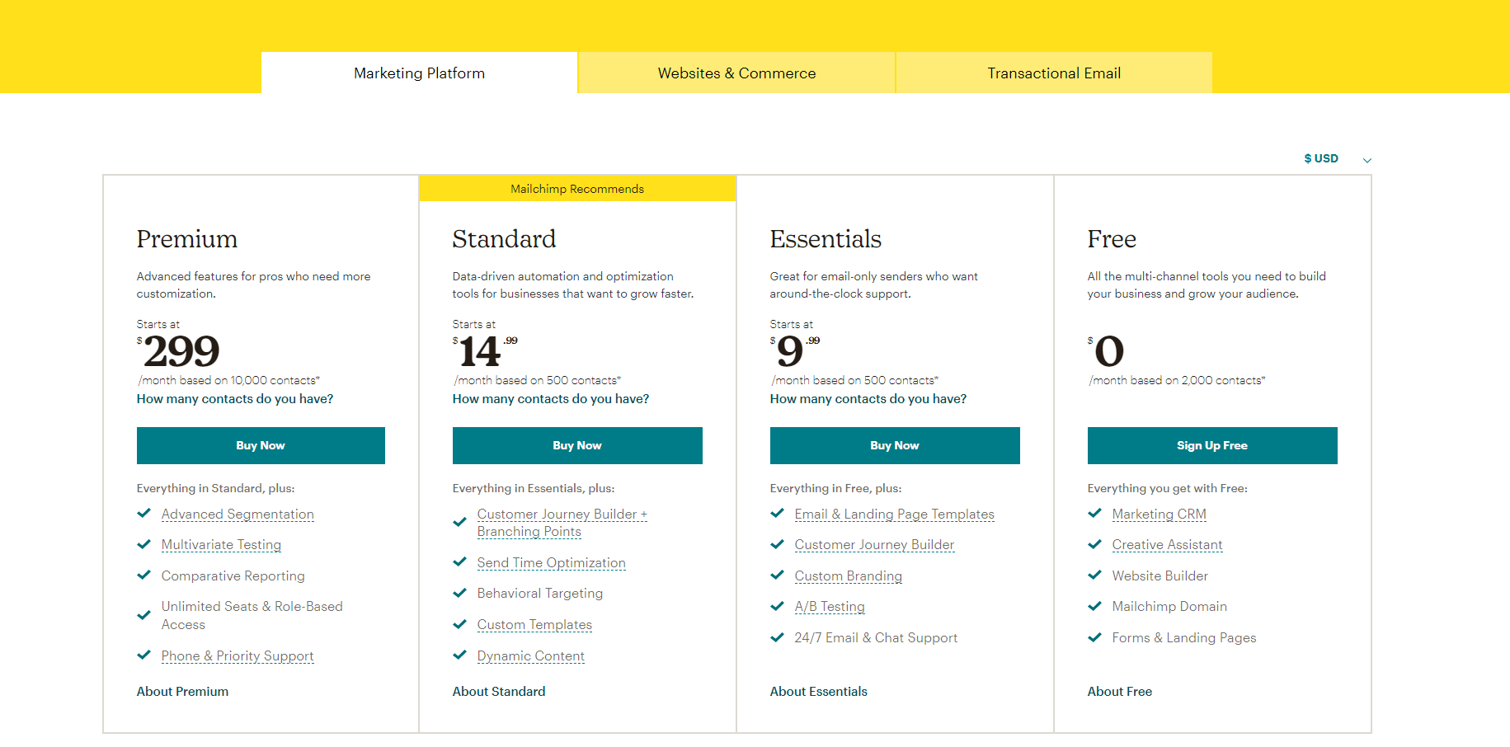Click checkmark icon beside Custom Branding
Image resolution: width=1510 pixels, height=747 pixels.
[777, 575]
